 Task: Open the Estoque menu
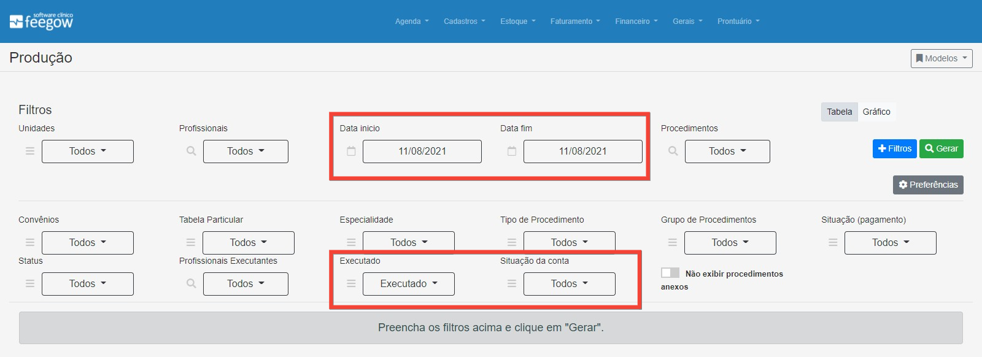point(518,21)
